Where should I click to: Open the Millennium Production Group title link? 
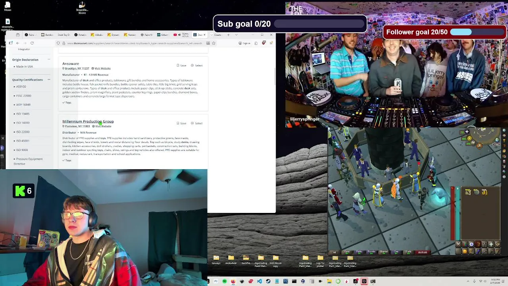click(88, 122)
